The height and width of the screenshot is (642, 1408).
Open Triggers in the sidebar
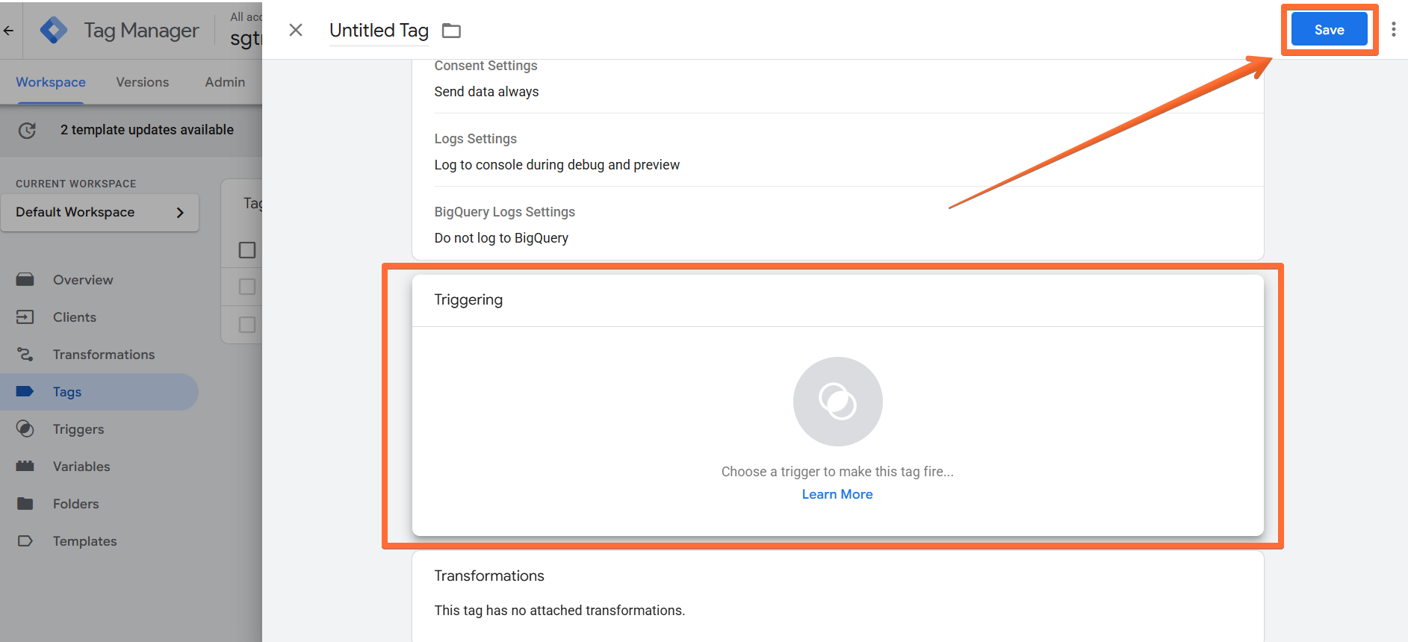(78, 429)
